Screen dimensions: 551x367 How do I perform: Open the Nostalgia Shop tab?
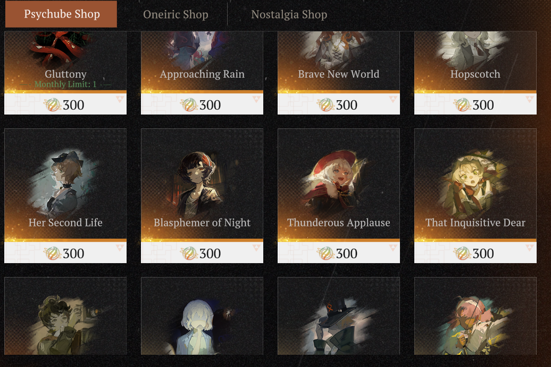pyautogui.click(x=289, y=14)
